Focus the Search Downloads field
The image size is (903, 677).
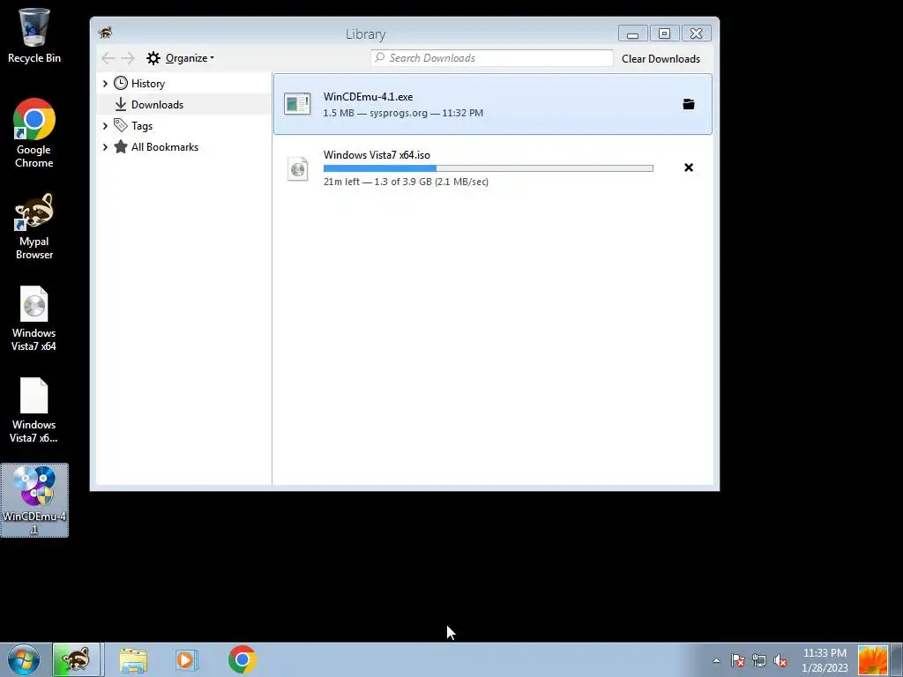coord(492,58)
